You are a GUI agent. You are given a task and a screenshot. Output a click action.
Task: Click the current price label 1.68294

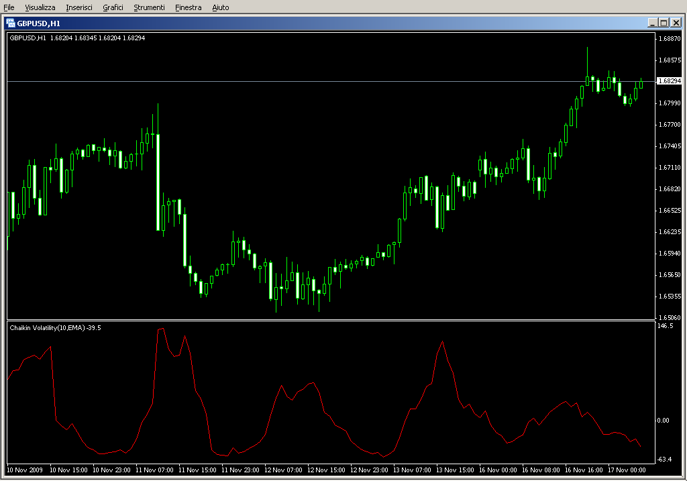[669, 81]
